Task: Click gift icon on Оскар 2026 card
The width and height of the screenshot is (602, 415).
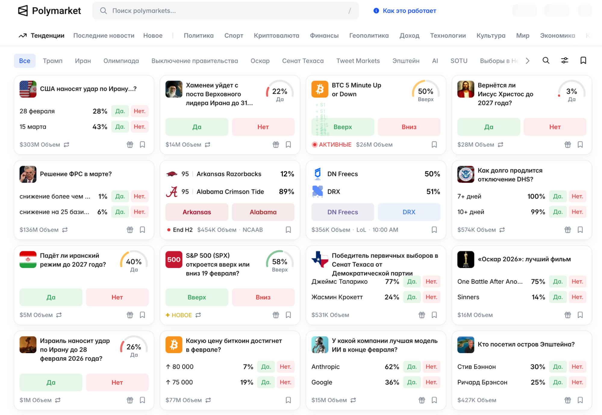Action: [567, 315]
